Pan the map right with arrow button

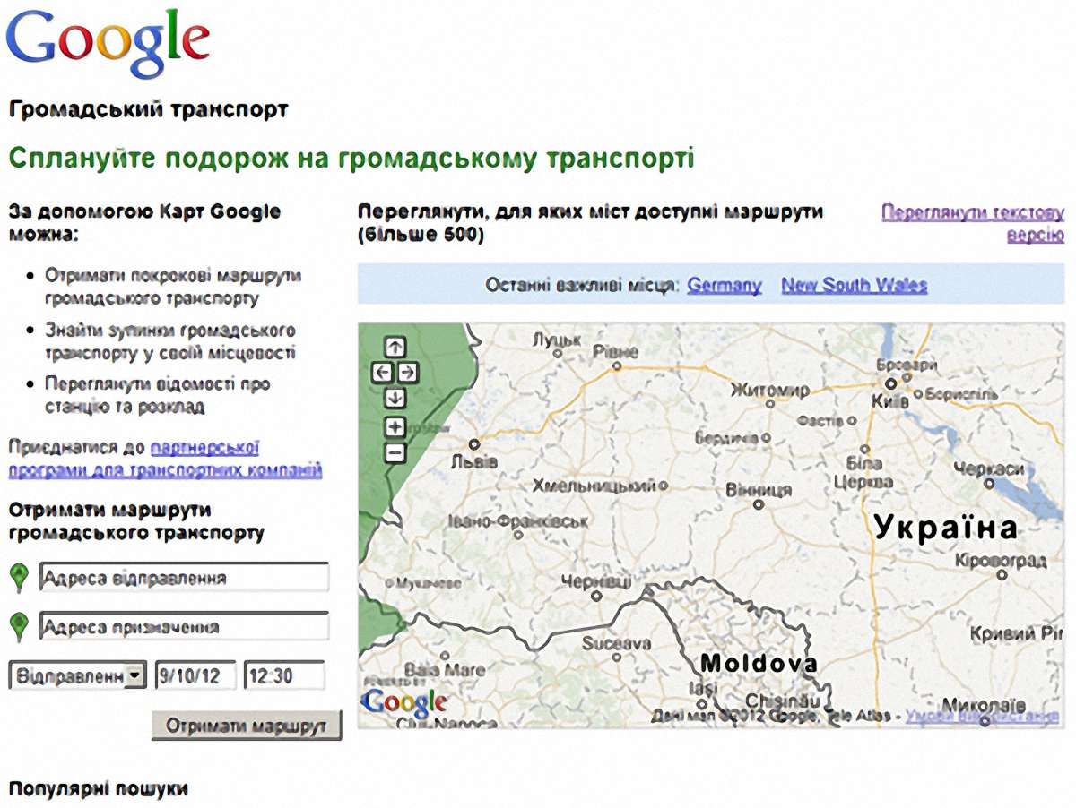[x=407, y=372]
